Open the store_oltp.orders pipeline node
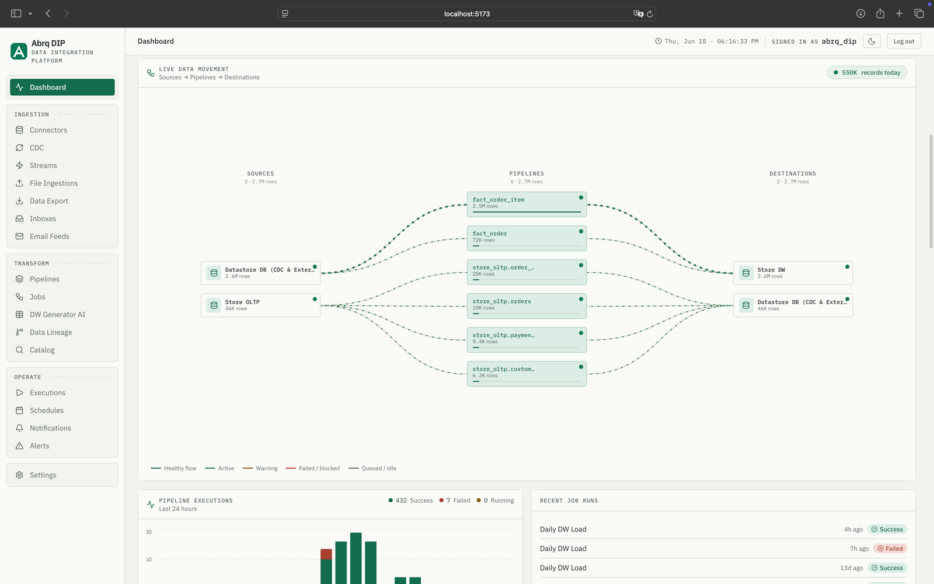This screenshot has height=584, width=934. coord(527,306)
